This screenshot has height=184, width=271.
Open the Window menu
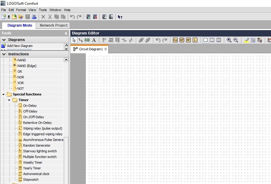pos(55,10)
